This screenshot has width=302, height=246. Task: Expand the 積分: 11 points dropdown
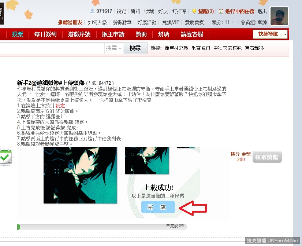[x=223, y=22]
